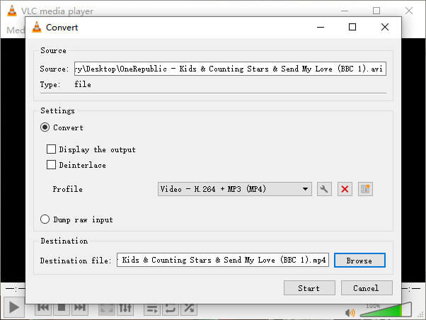426x320 pixels.
Task: Open the Profile dropdown list
Action: click(x=235, y=189)
